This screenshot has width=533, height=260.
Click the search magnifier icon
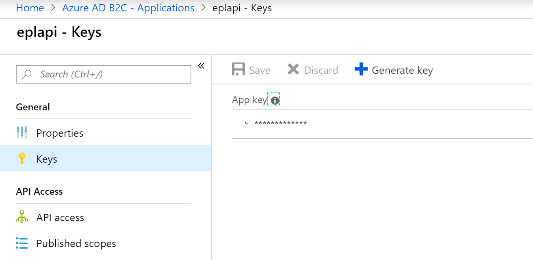pyautogui.click(x=26, y=74)
